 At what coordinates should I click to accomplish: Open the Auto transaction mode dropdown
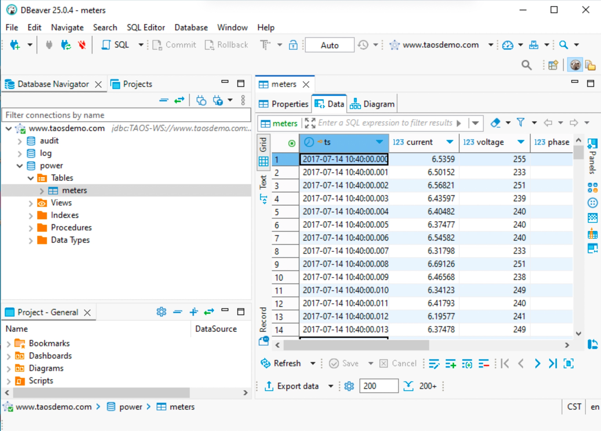(x=329, y=45)
